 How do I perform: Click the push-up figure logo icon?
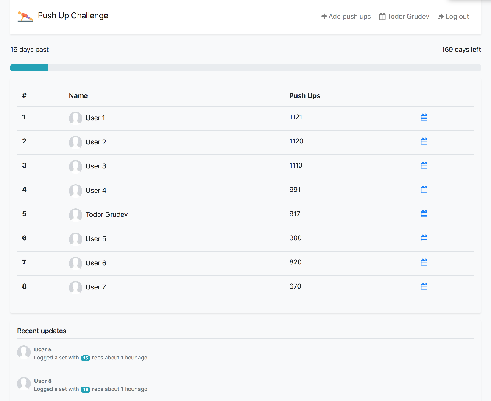tap(25, 16)
